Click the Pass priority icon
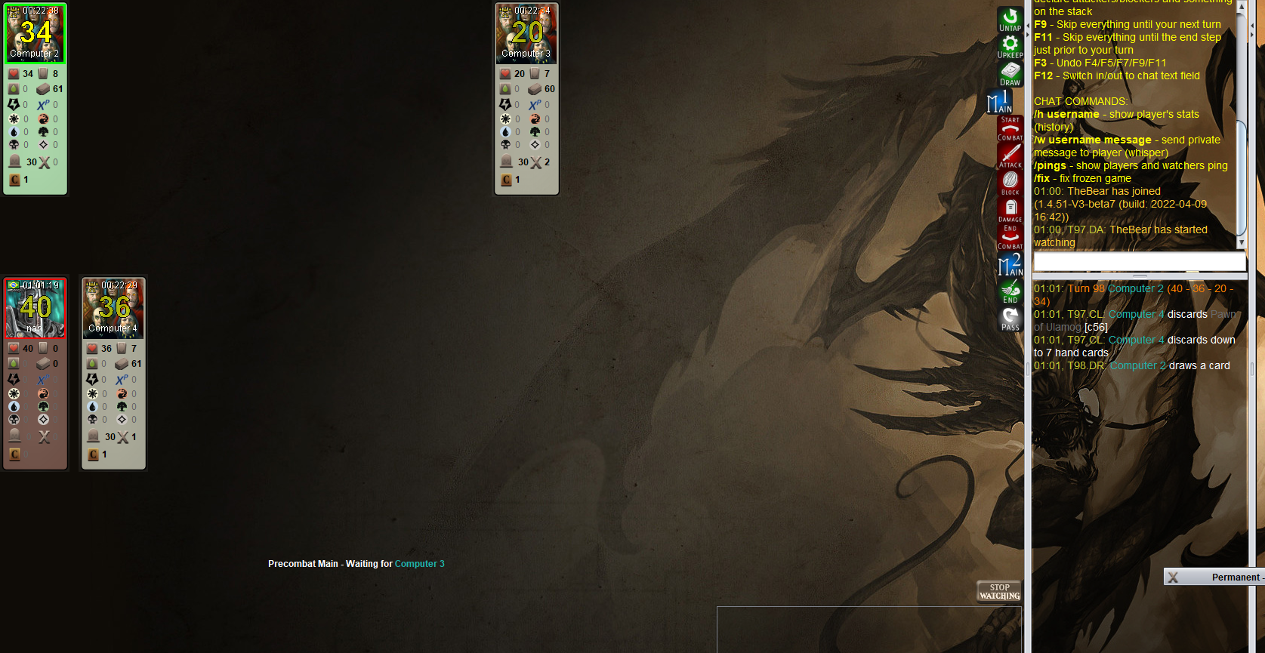Viewport: 1265px width, 653px height. pos(1010,319)
